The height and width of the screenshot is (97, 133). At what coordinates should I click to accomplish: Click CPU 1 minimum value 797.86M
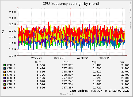(67, 68)
